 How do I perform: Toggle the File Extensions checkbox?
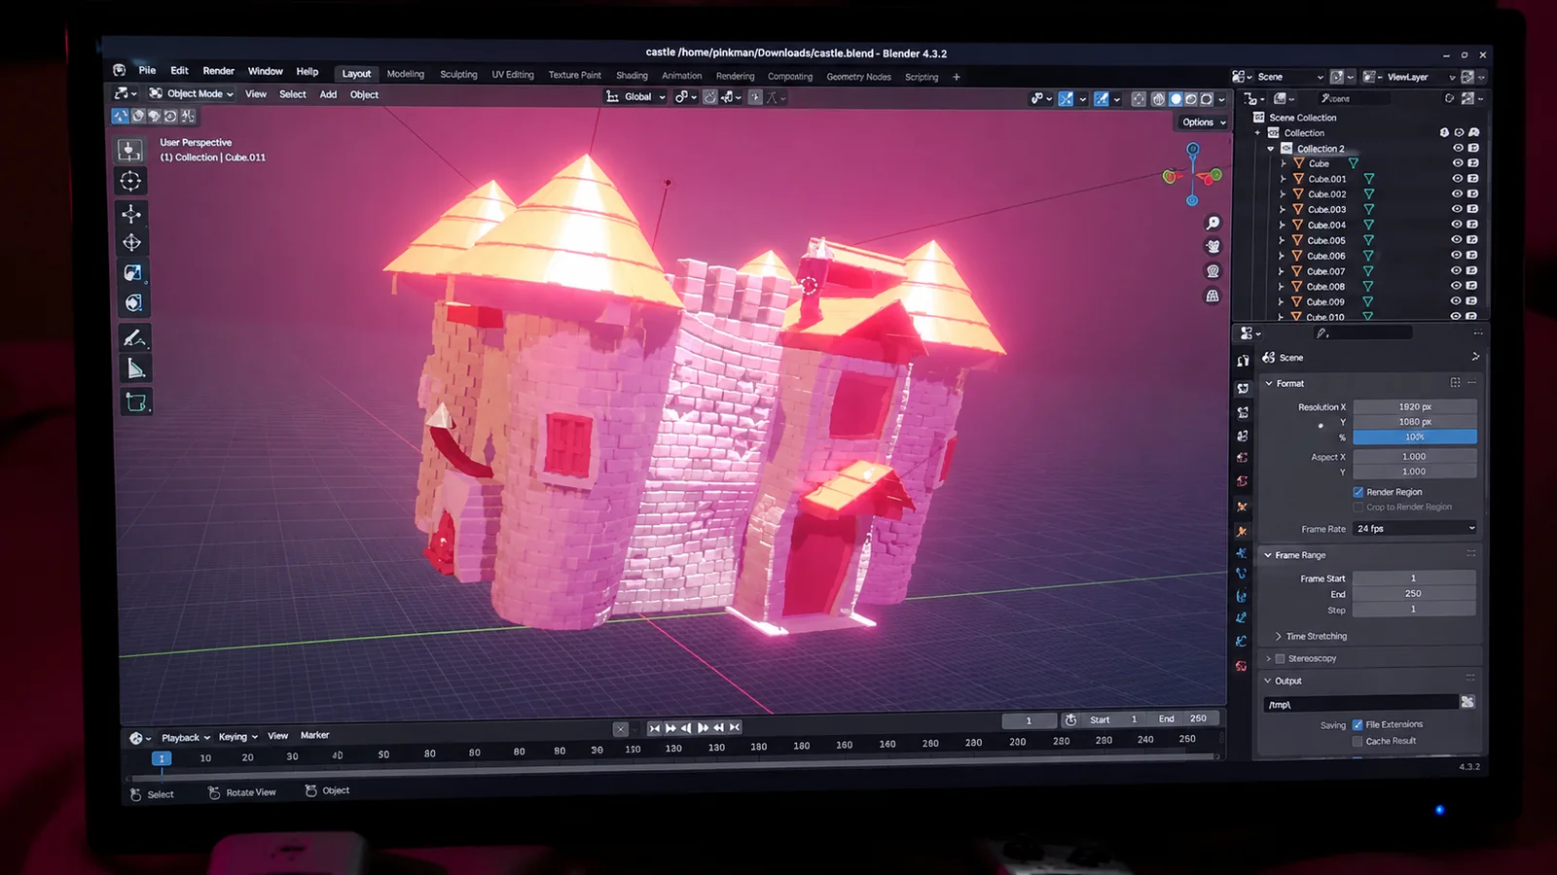coord(1358,724)
